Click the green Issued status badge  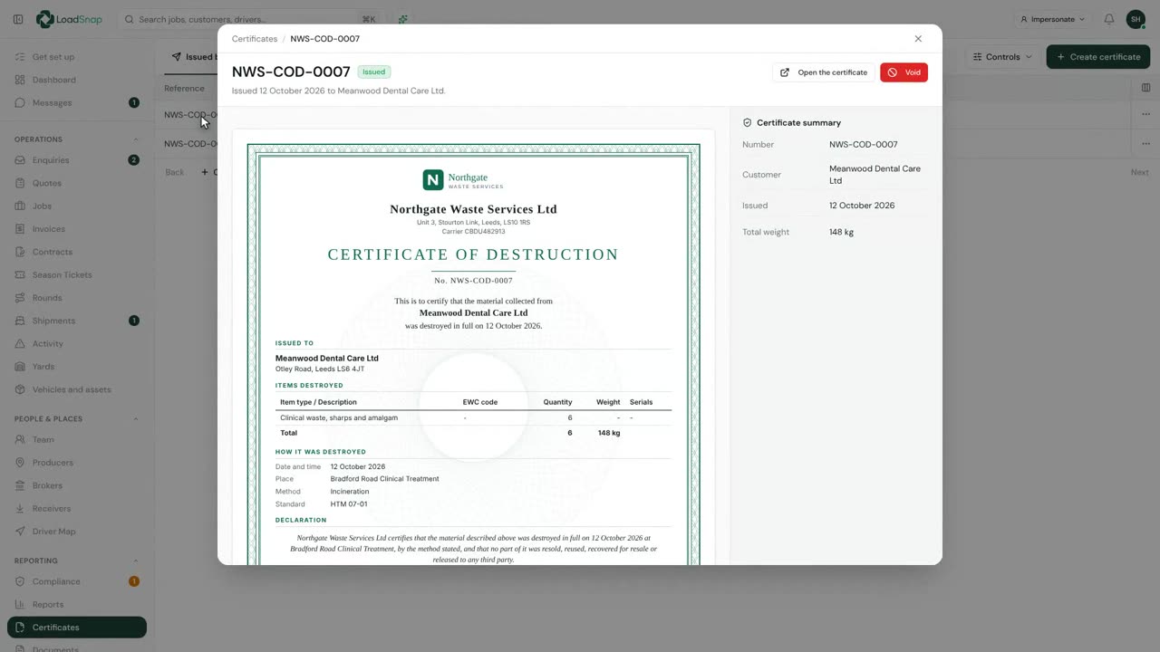[x=374, y=72]
